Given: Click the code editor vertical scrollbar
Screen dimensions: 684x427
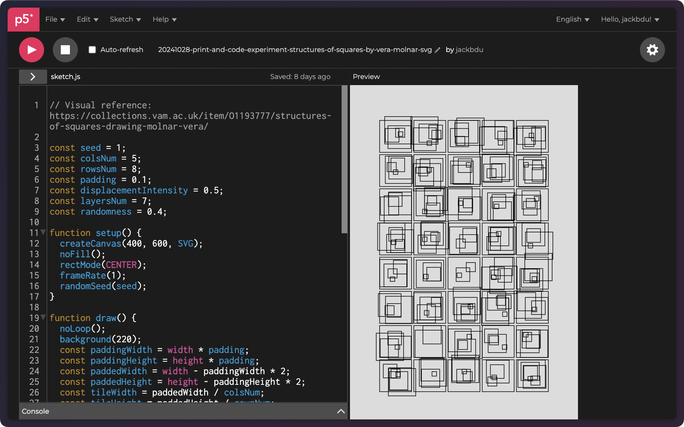Looking at the screenshot, I should (x=344, y=160).
